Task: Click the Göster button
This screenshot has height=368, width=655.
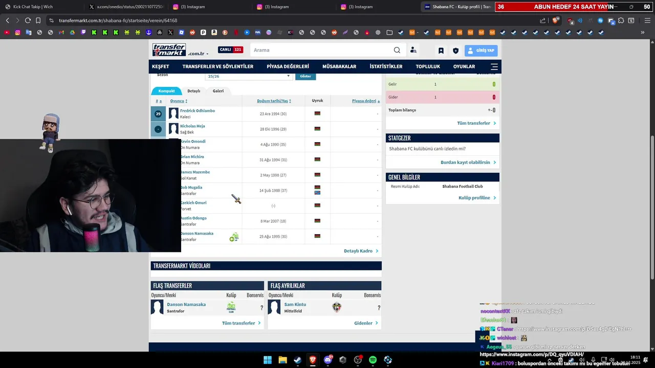Action: tap(305, 76)
